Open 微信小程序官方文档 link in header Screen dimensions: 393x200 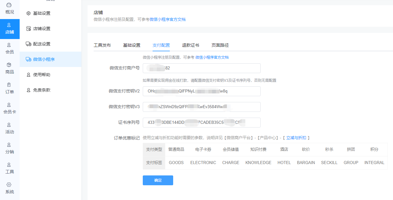[168, 19]
